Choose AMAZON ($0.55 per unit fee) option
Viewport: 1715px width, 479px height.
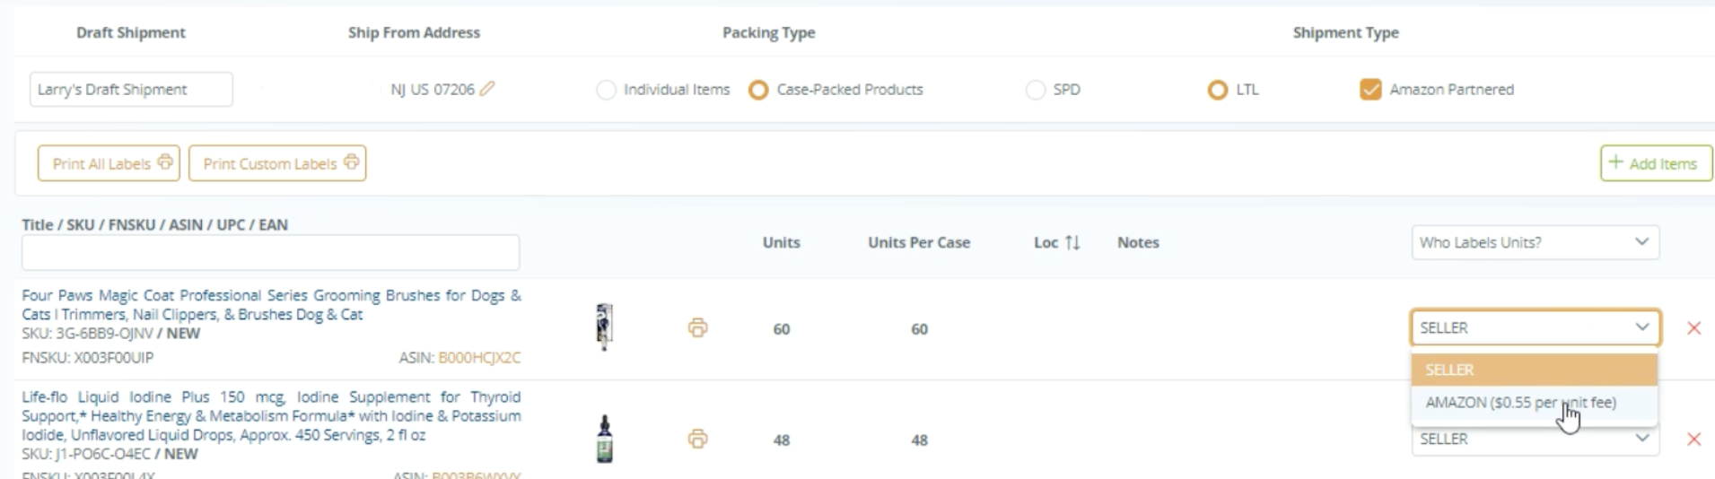point(1520,403)
